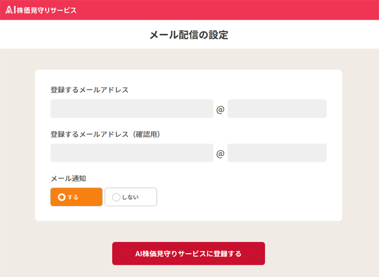Select the しない mail notification option
The height and width of the screenshot is (277, 379).
point(131,197)
